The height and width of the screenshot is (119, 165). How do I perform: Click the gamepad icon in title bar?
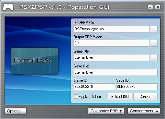(8, 7)
